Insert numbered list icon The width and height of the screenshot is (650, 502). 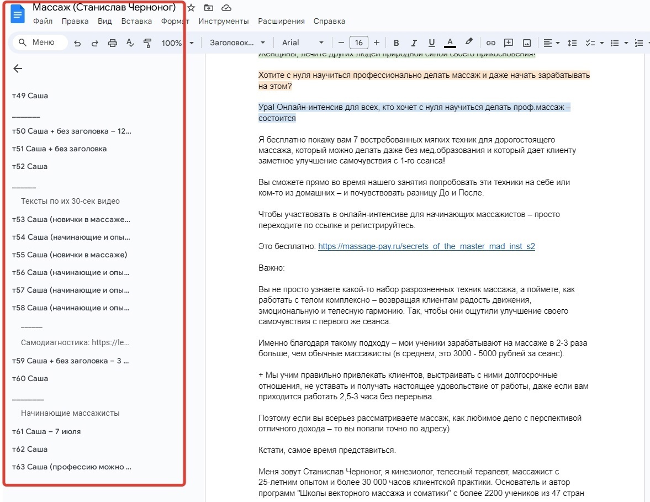639,43
